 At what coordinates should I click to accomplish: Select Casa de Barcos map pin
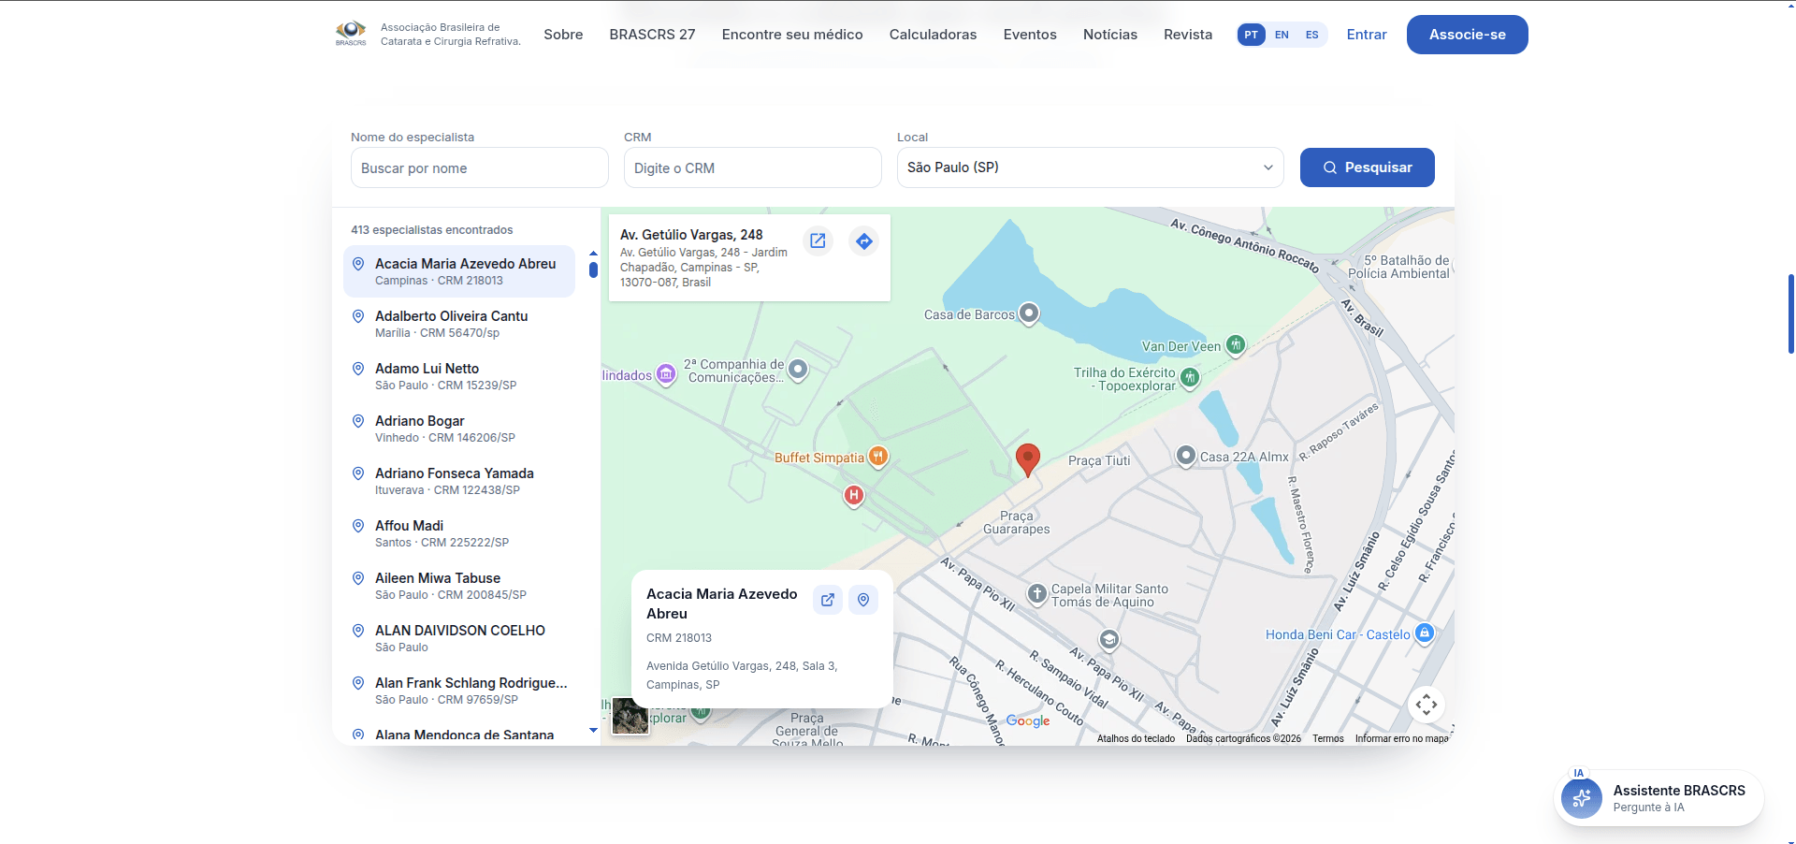pyautogui.click(x=1029, y=313)
